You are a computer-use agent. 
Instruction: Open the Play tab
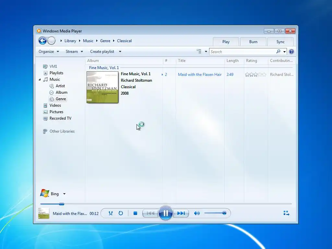(226, 42)
